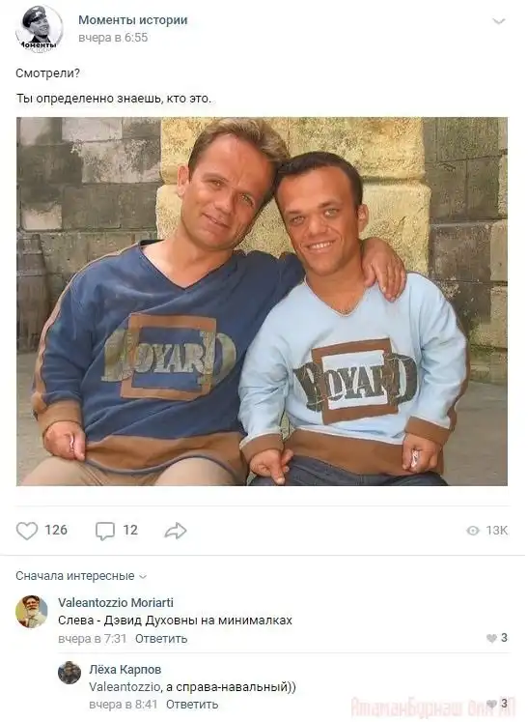The width and height of the screenshot is (528, 722).
Task: Open the post timestamp вчера в 6:55
Action: (x=113, y=38)
